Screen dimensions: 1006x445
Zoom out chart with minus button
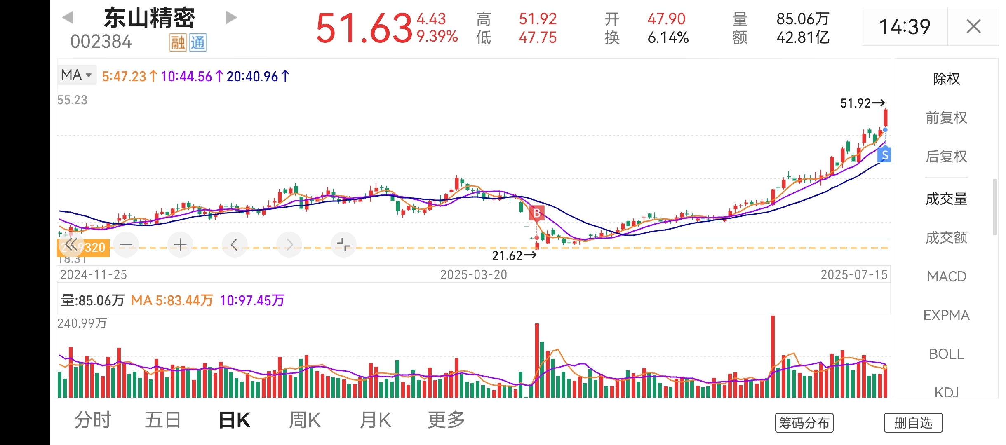click(126, 245)
